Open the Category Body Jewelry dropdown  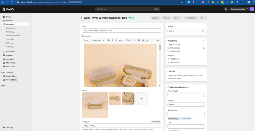[121, 126]
